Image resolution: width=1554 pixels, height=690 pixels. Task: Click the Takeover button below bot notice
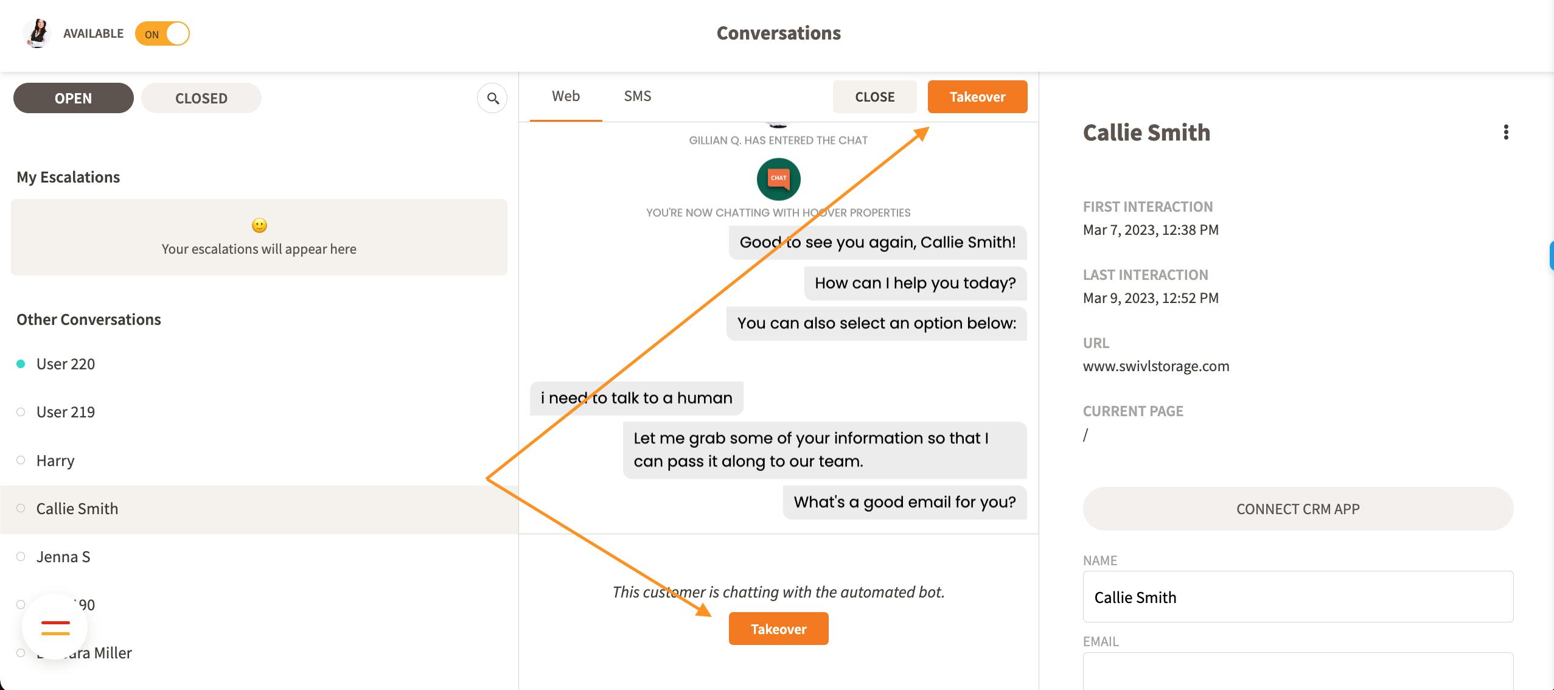[778, 629]
